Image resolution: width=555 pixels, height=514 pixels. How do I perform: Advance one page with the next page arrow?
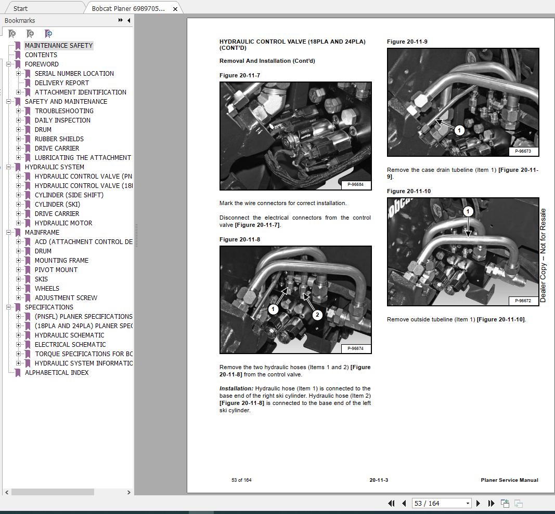click(478, 503)
